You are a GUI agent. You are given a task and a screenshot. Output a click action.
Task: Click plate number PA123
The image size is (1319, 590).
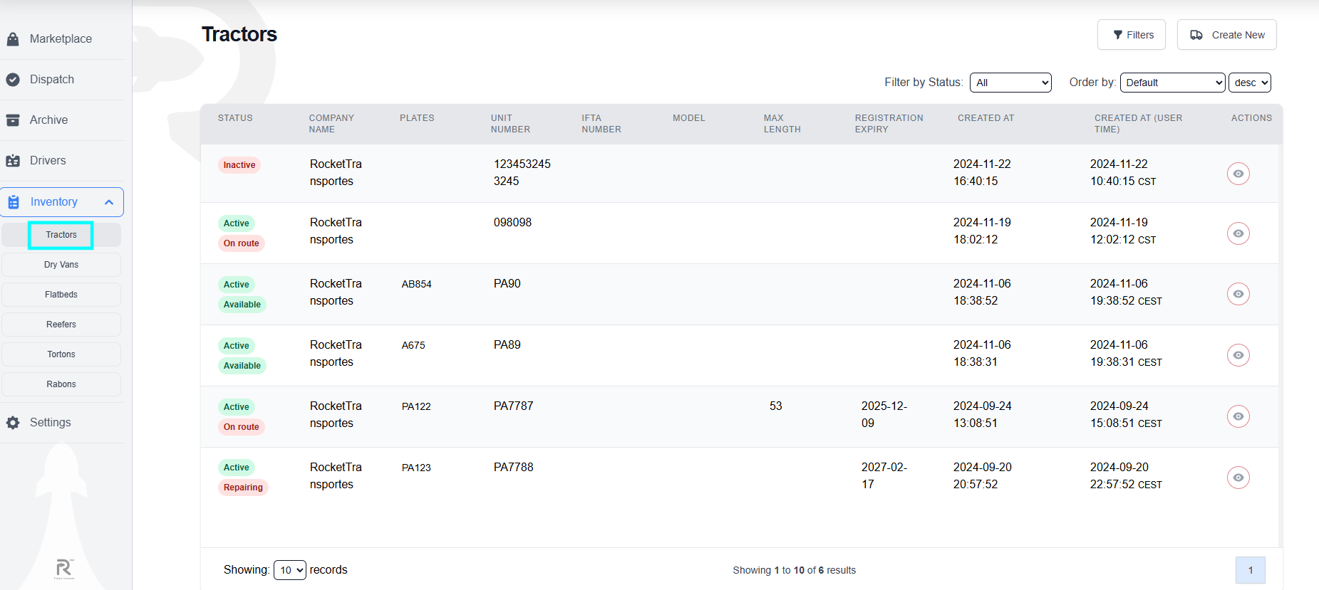click(x=416, y=468)
